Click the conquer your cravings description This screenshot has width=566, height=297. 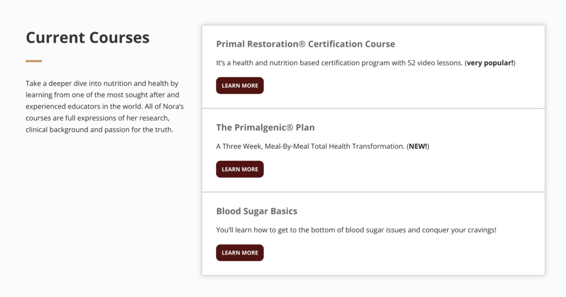356,230
